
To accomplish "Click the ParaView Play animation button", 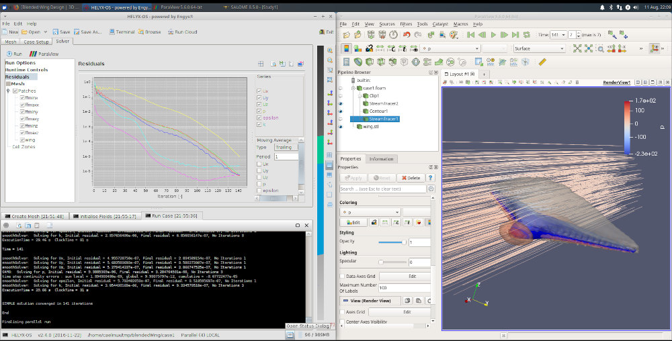I will tap(493, 34).
